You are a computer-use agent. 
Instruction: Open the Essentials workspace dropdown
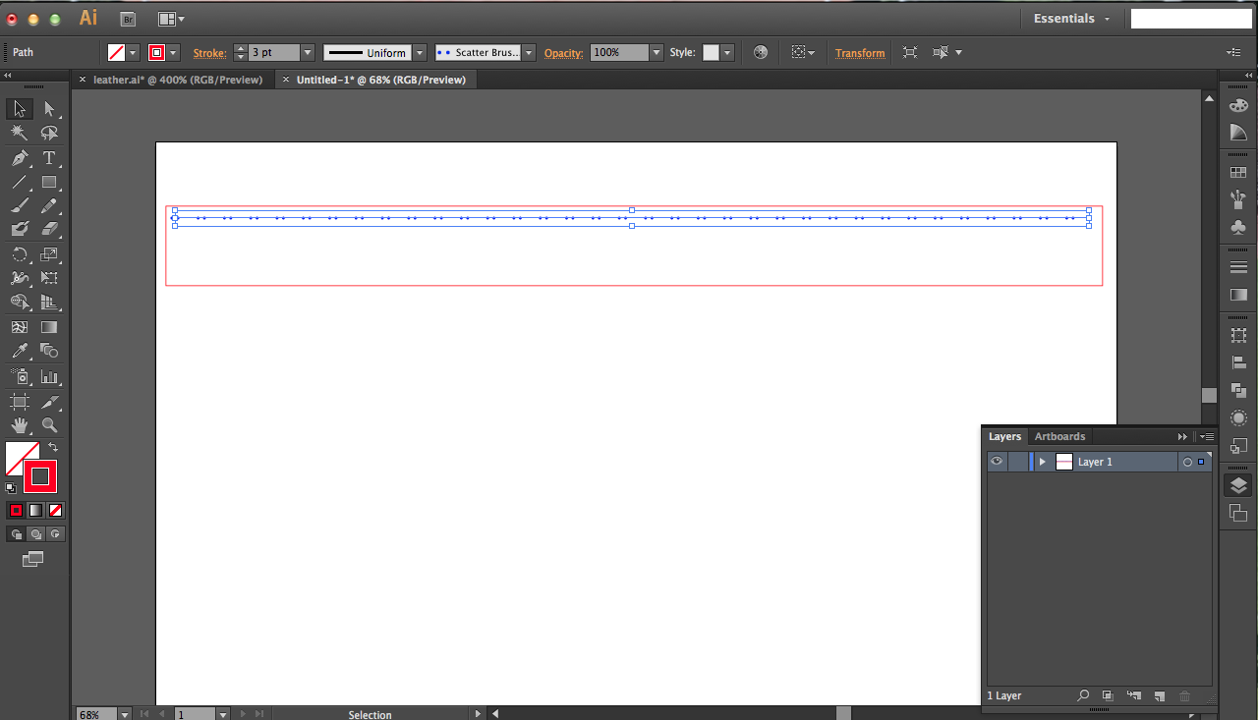[1071, 18]
